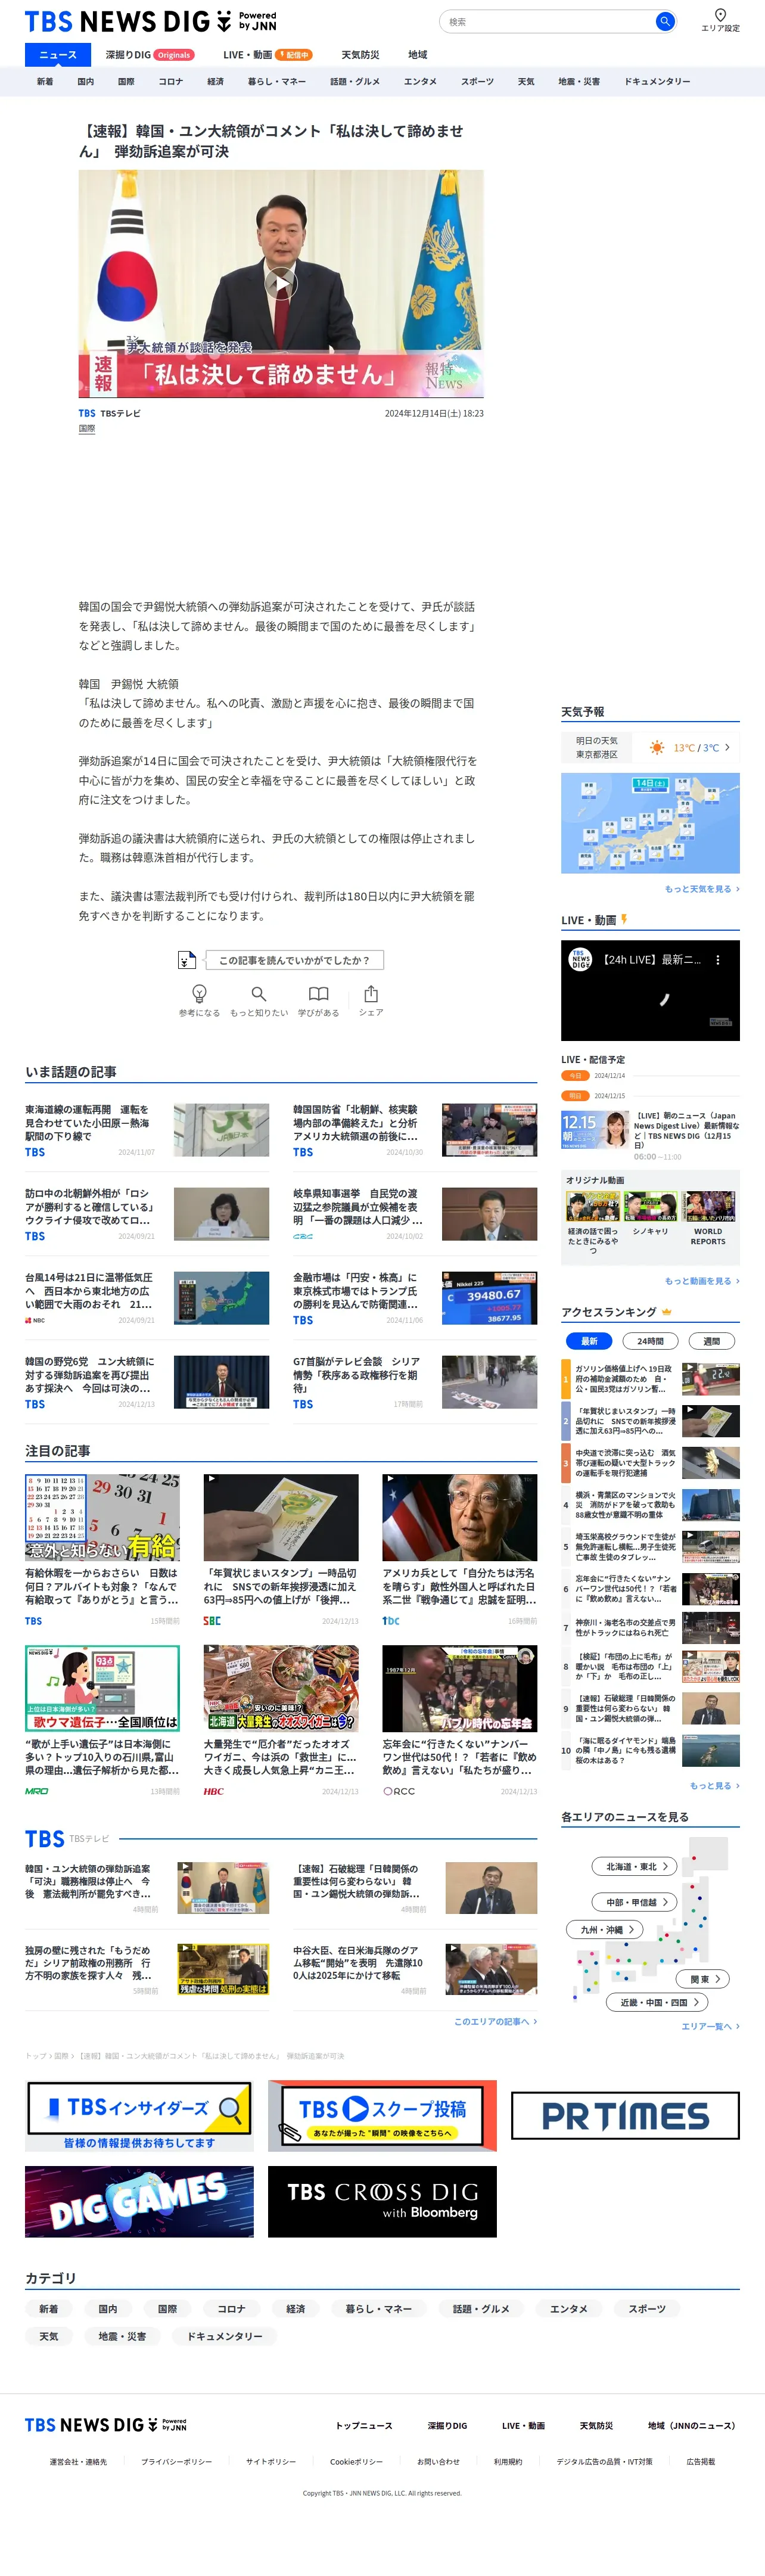Open the PR TIMES banner
765x2576 pixels.
[625, 2115]
